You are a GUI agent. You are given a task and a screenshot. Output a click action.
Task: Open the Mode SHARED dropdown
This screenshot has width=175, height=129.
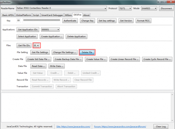pos(149,8)
